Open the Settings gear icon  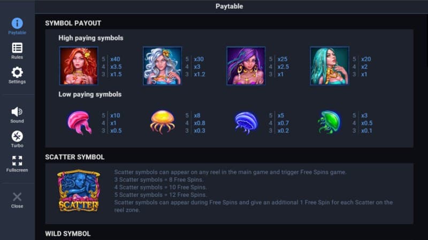17,73
